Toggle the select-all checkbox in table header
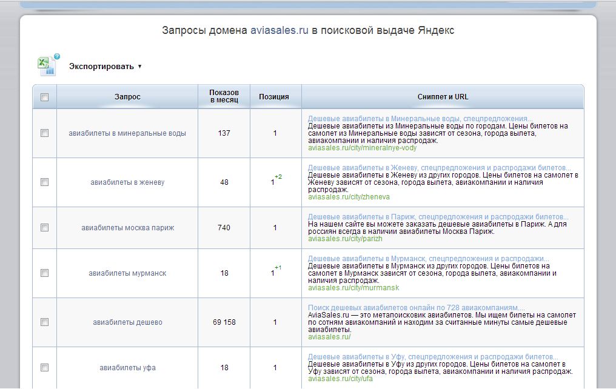The image size is (616, 389). [44, 97]
